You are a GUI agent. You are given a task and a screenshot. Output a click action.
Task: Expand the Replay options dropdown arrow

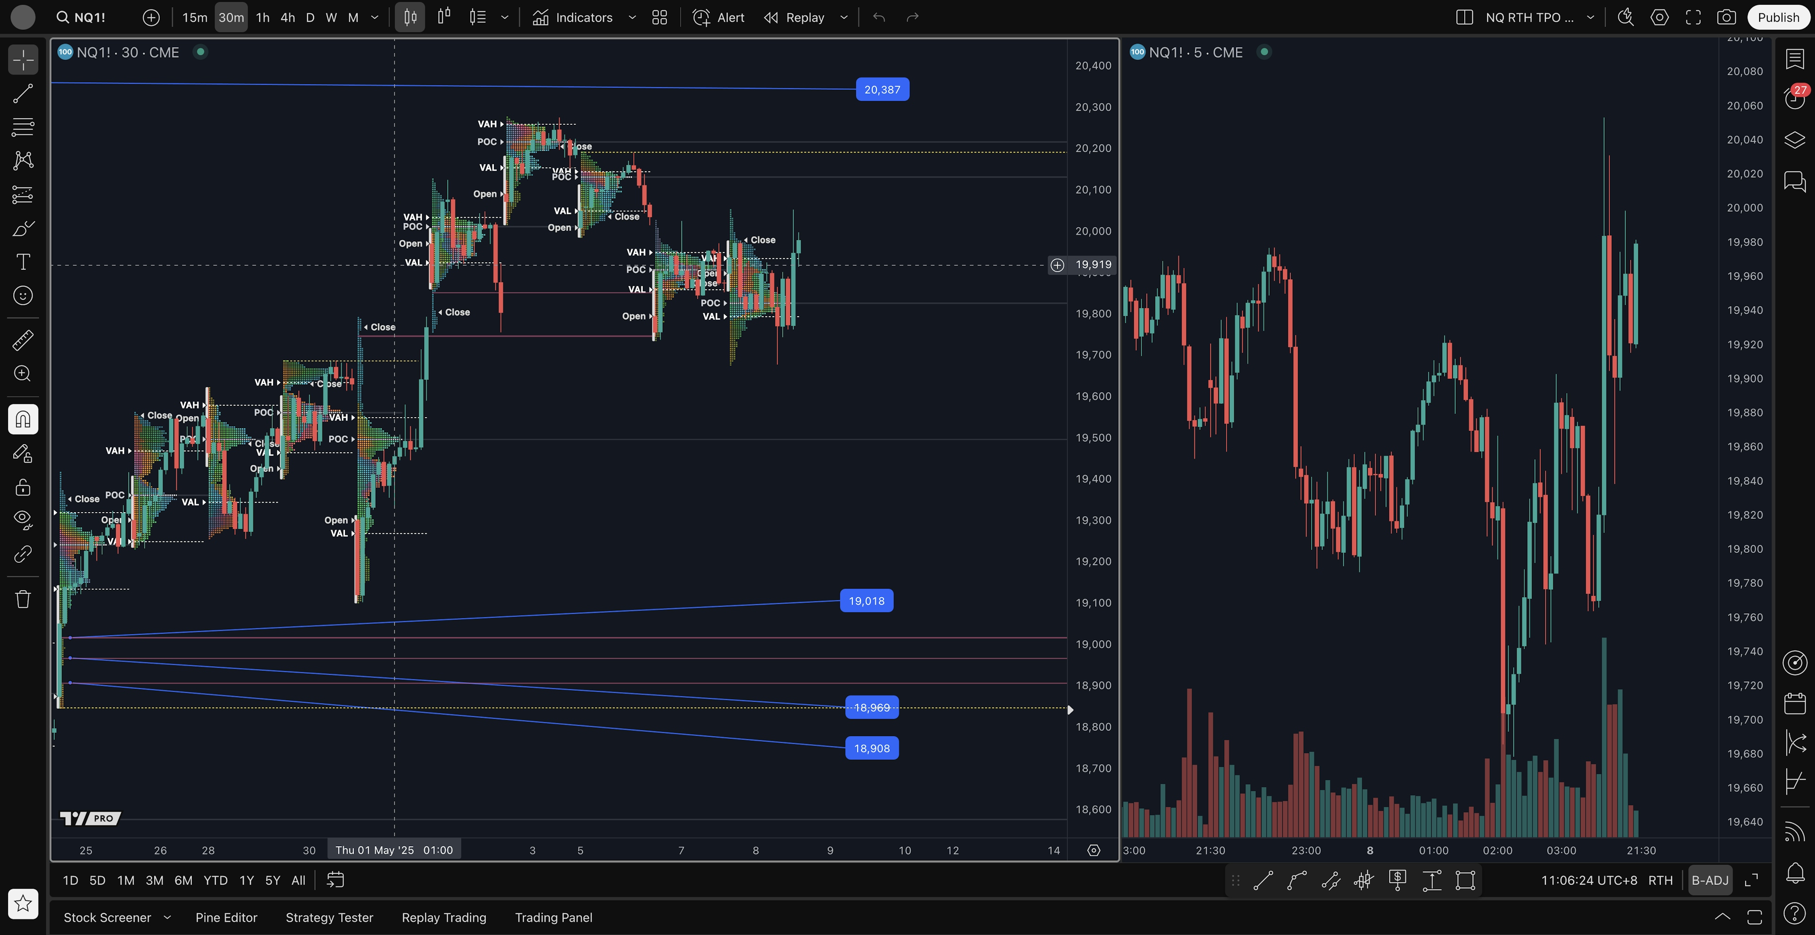pyautogui.click(x=843, y=17)
